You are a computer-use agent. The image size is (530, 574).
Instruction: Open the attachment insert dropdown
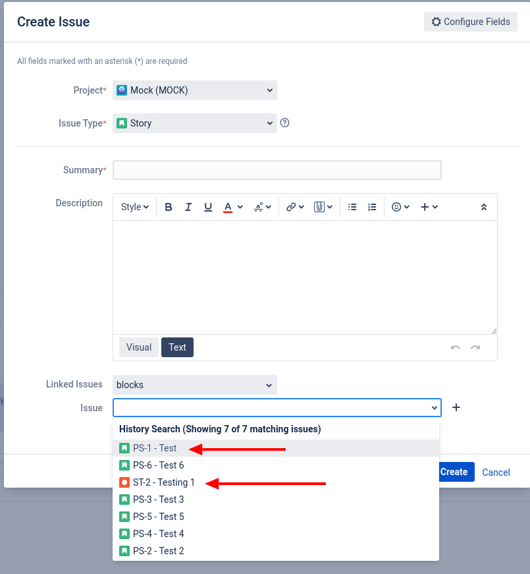[323, 207]
